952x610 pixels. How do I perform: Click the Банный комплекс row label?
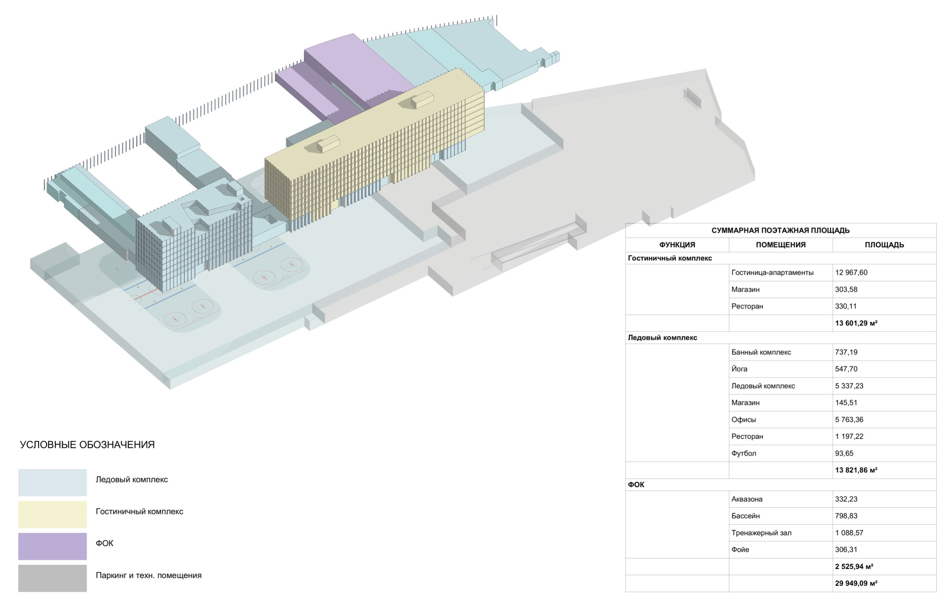pyautogui.click(x=761, y=352)
